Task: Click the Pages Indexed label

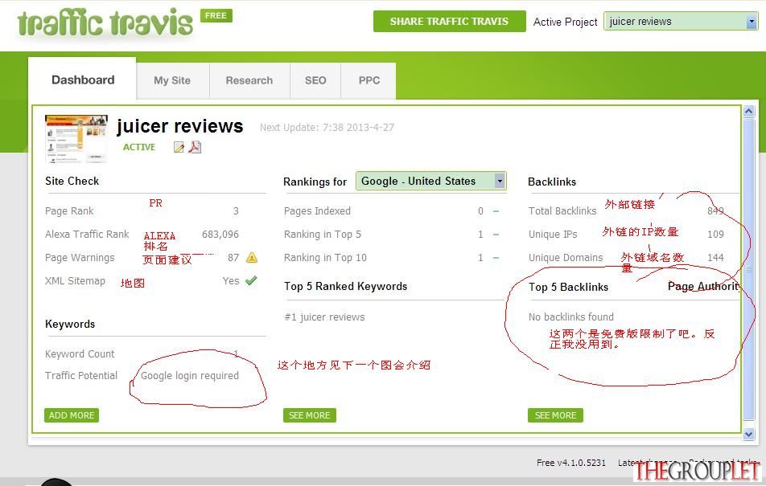Action: 317,210
